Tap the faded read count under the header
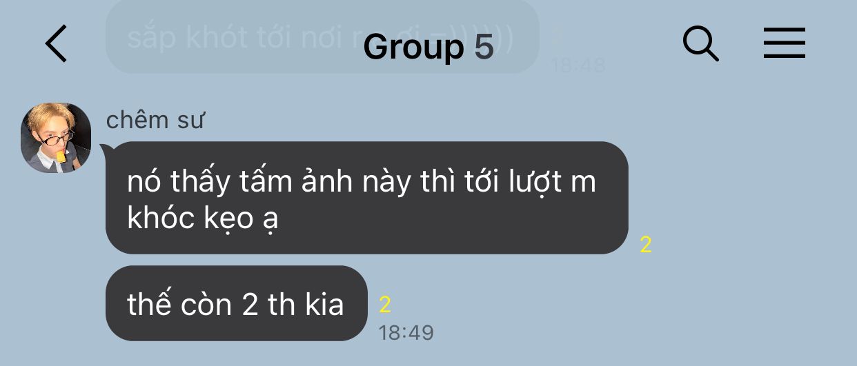Screen dimensions: 857x366 click(557, 37)
